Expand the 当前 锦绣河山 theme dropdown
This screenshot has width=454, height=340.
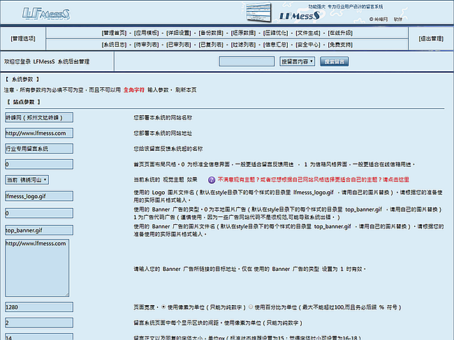click(x=26, y=180)
